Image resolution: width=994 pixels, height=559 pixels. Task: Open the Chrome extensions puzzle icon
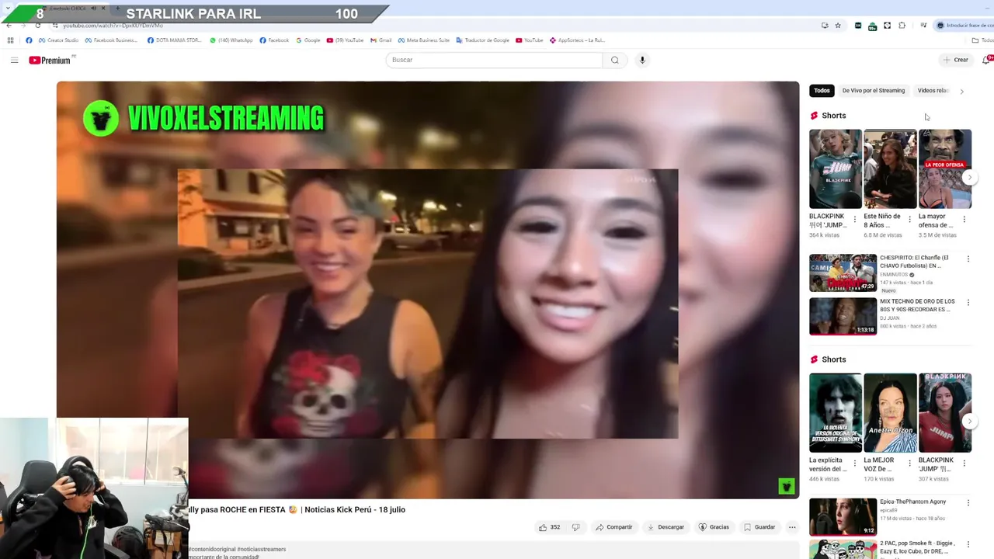coord(902,26)
